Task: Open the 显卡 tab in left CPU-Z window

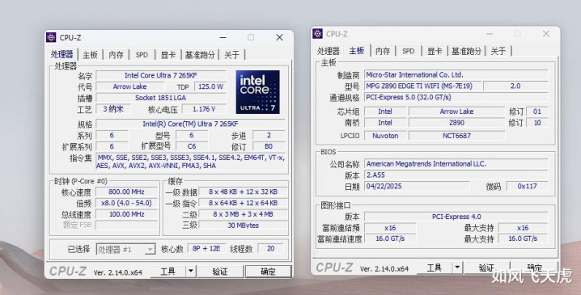Action: coord(168,55)
